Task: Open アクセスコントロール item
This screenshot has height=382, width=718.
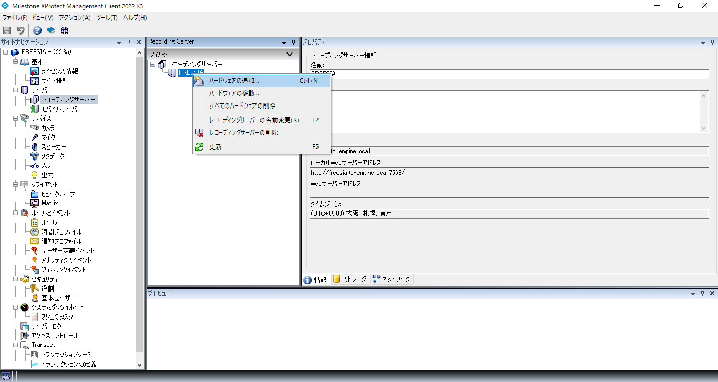Action: click(x=55, y=336)
